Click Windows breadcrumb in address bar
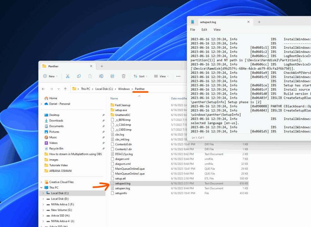The height and width of the screenshot is (227, 311). pos(124,89)
